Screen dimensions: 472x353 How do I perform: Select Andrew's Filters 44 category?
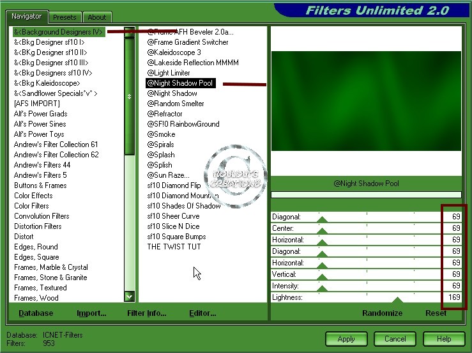click(42, 165)
